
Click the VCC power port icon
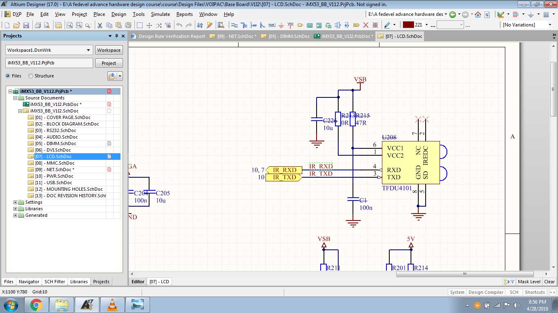290,25
